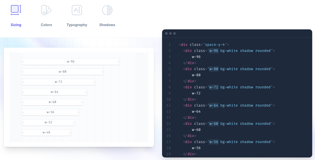Click highlighted w-96 class in code line 2
Viewport: 315px width, 160px height.
point(214,51)
